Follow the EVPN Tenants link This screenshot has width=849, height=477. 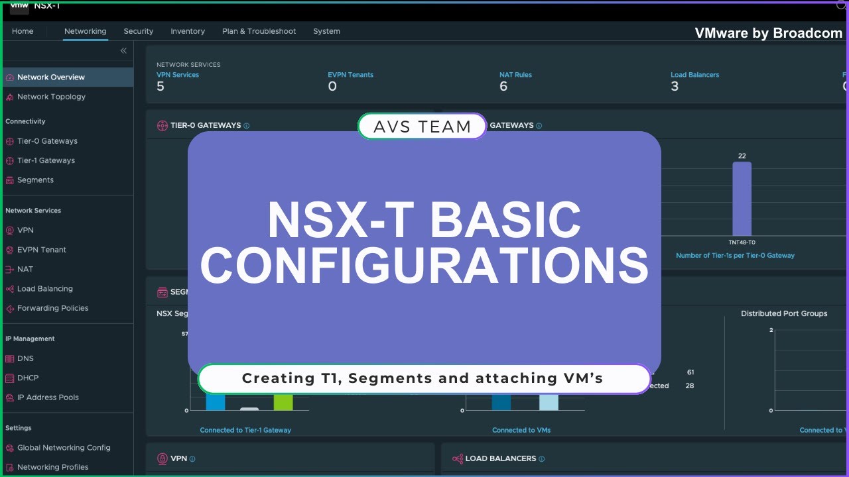350,75
